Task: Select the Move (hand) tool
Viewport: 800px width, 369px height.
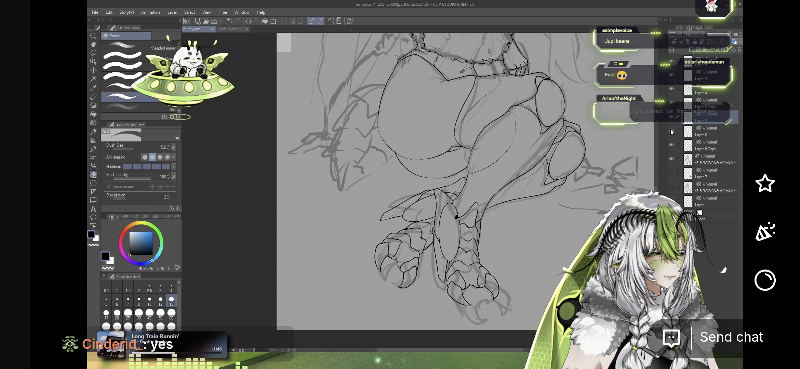Action: pyautogui.click(x=93, y=44)
